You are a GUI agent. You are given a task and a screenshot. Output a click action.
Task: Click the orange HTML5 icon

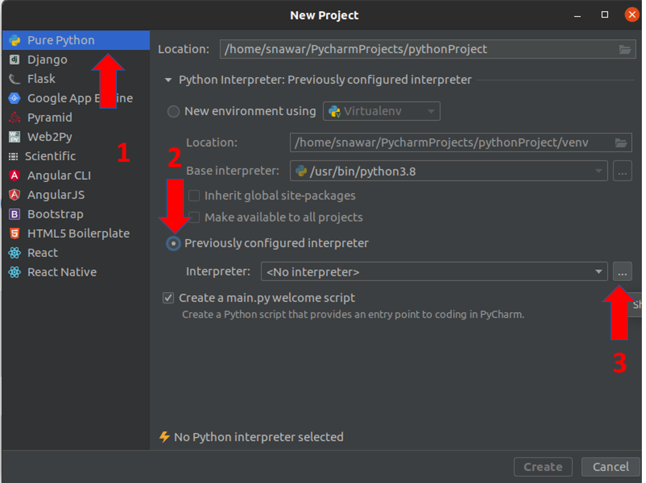(x=14, y=234)
